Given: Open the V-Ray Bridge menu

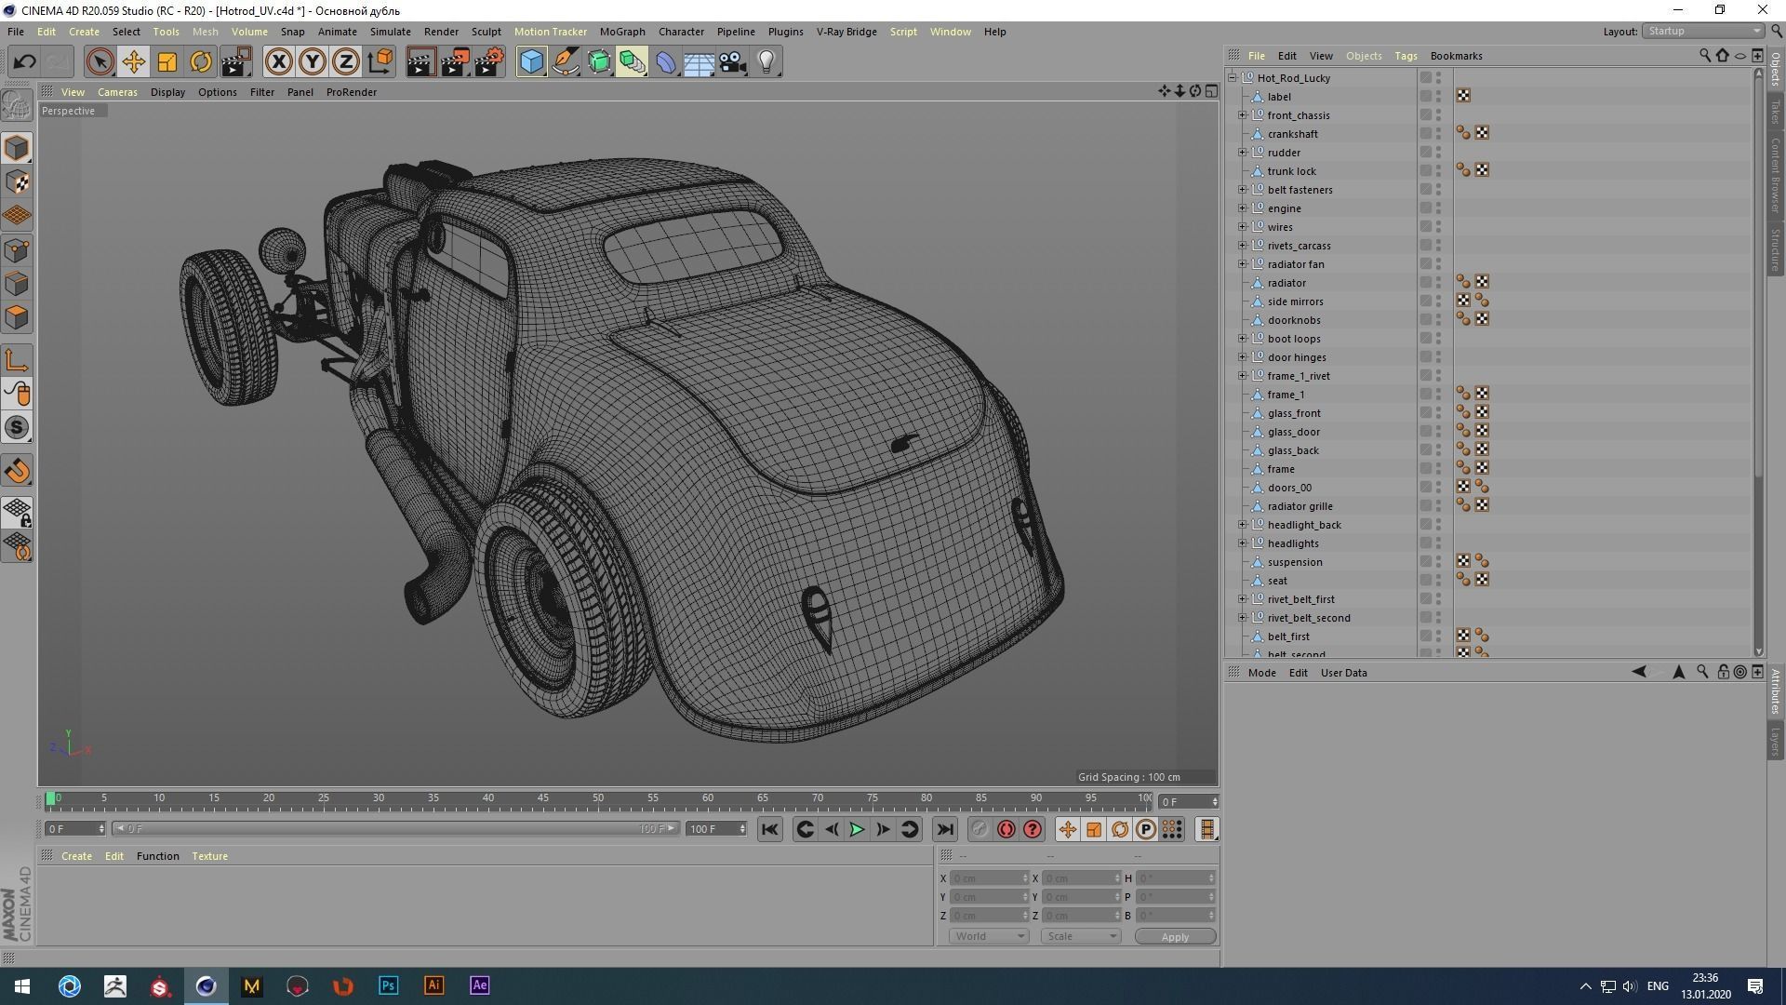Looking at the screenshot, I should click(846, 32).
